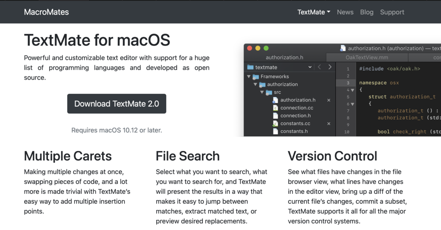Visit the Support page
Screen dimensions: 441x230
(392, 12)
